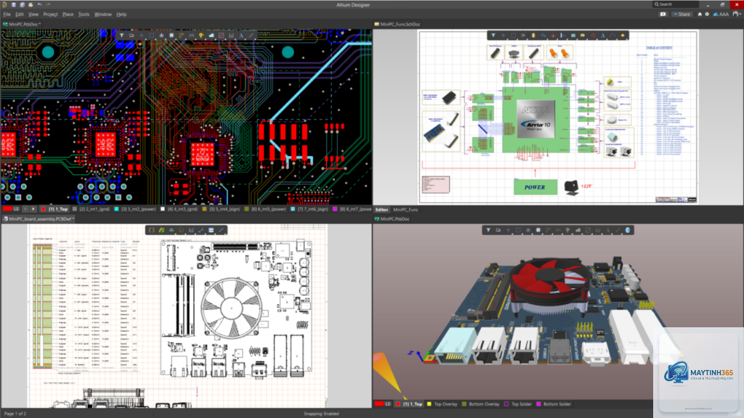Switch to the MiniPC_Func.SchDoc tab

coord(397,24)
